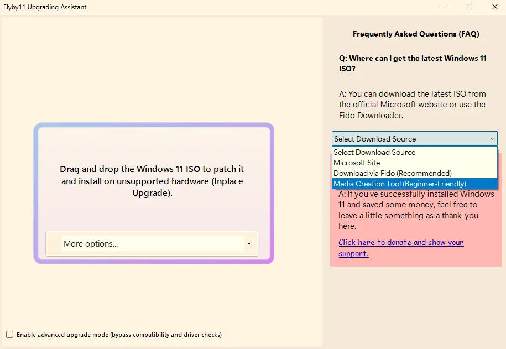The width and height of the screenshot is (506, 349).
Task: Enable advanced upgrade mode checkbox
Action: tap(10, 335)
